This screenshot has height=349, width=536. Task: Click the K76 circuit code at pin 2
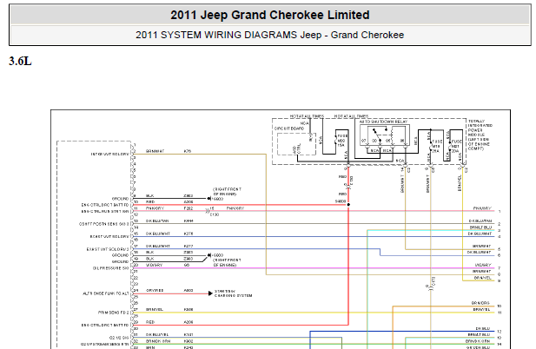tap(188, 151)
